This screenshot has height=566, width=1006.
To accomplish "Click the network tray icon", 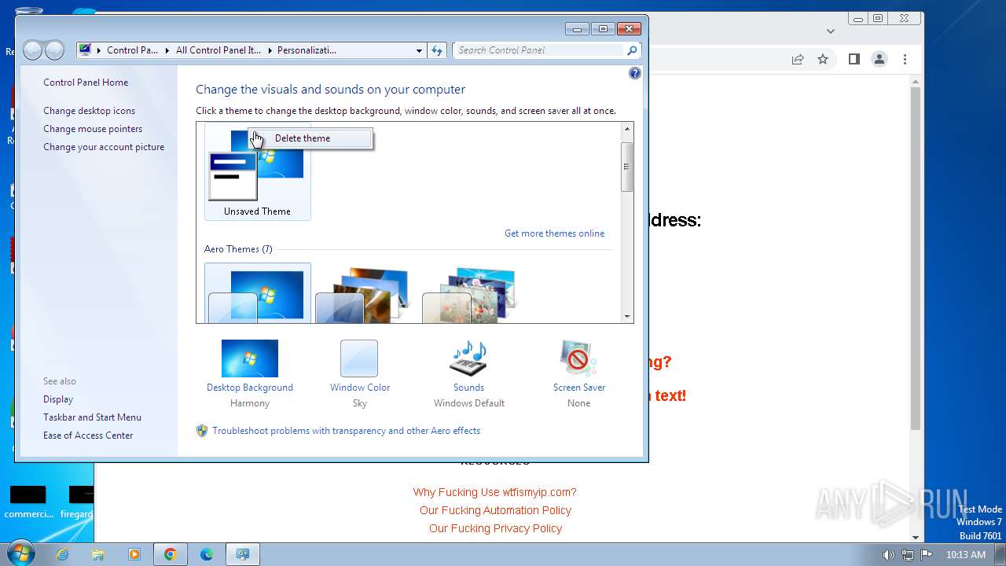I will click(908, 554).
